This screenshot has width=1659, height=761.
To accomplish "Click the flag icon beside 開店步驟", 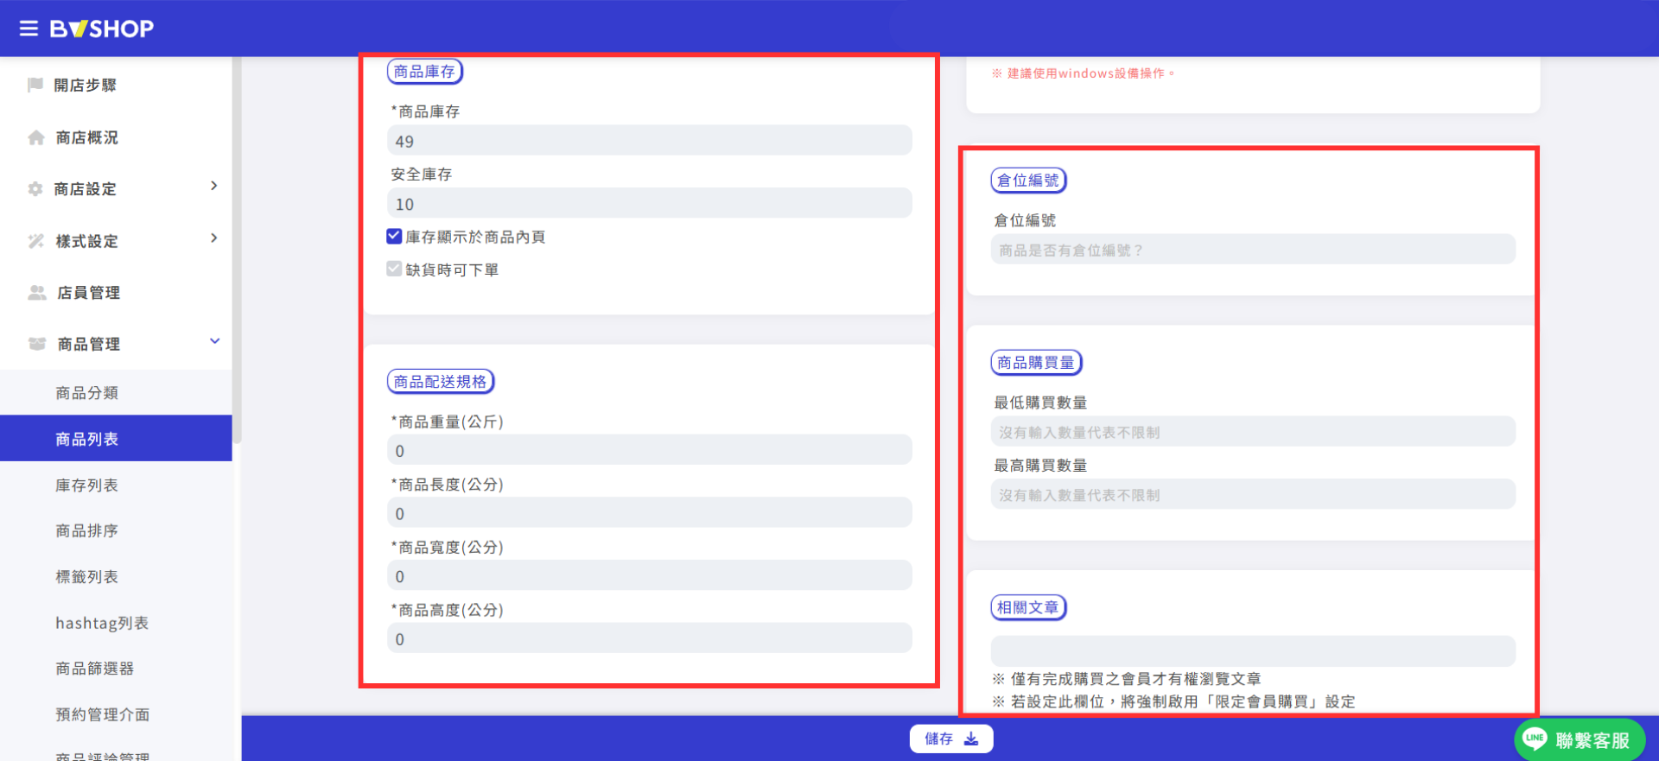I will [35, 85].
